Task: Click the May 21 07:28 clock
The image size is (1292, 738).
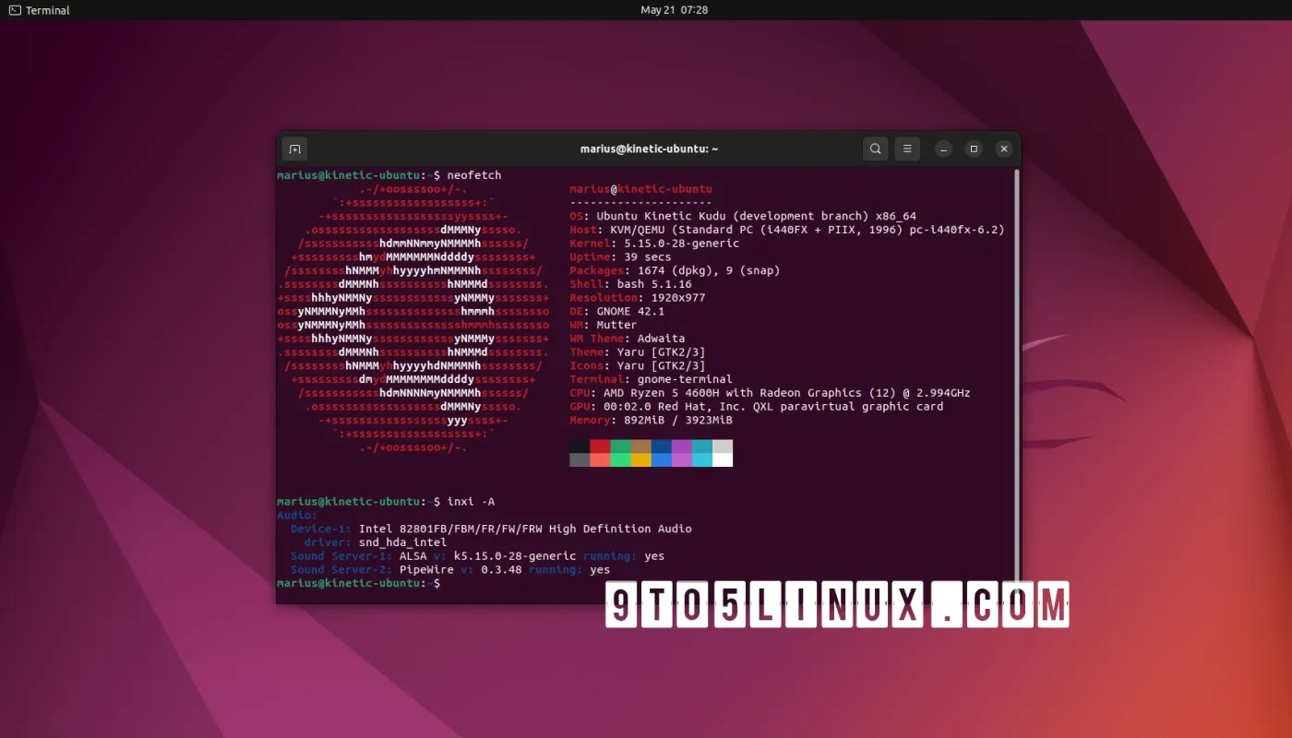Action: [674, 10]
